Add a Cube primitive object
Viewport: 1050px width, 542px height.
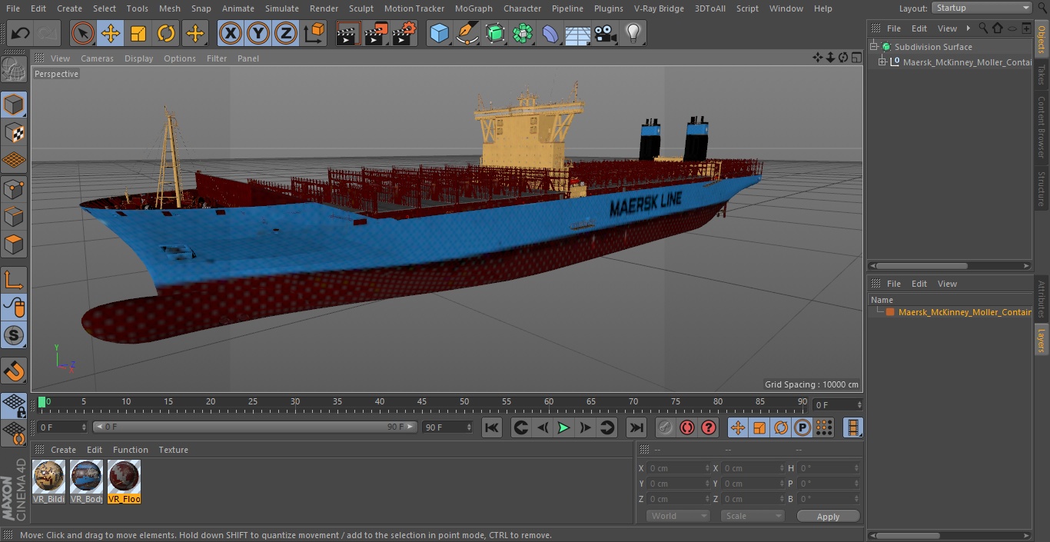[439, 33]
